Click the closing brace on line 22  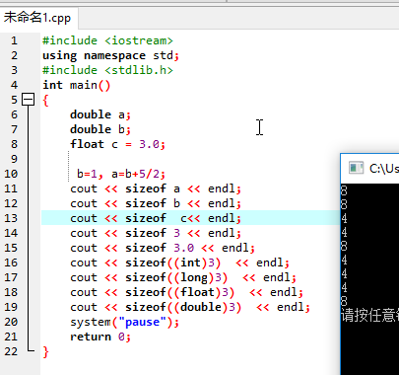(45, 351)
